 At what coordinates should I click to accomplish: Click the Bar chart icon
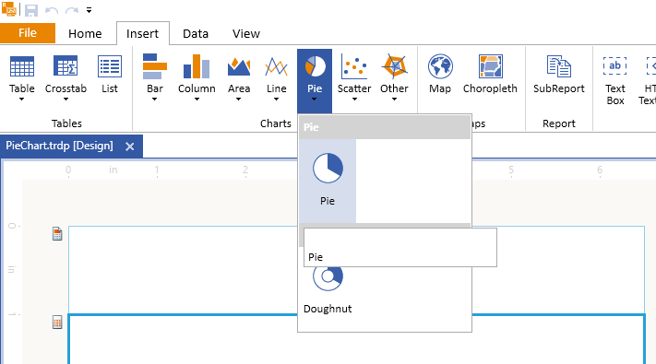pyautogui.click(x=155, y=66)
